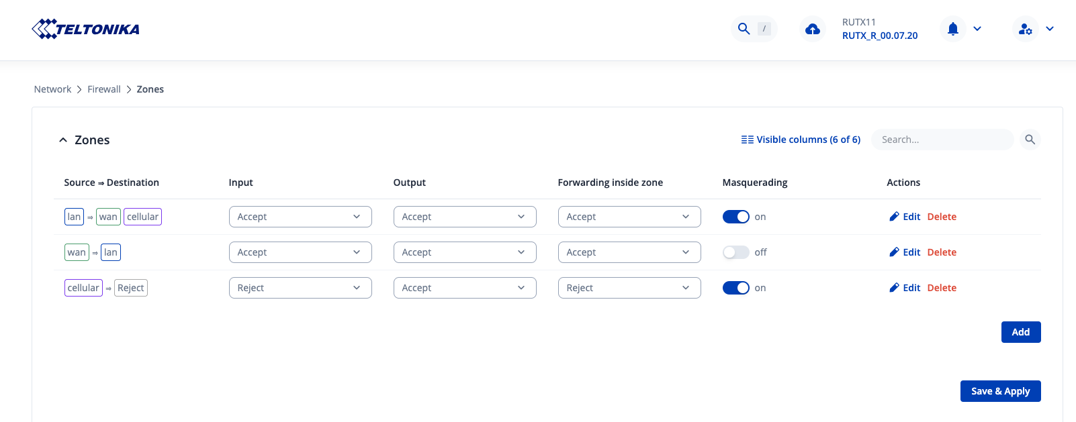Click the Teltonika logo

85,29
